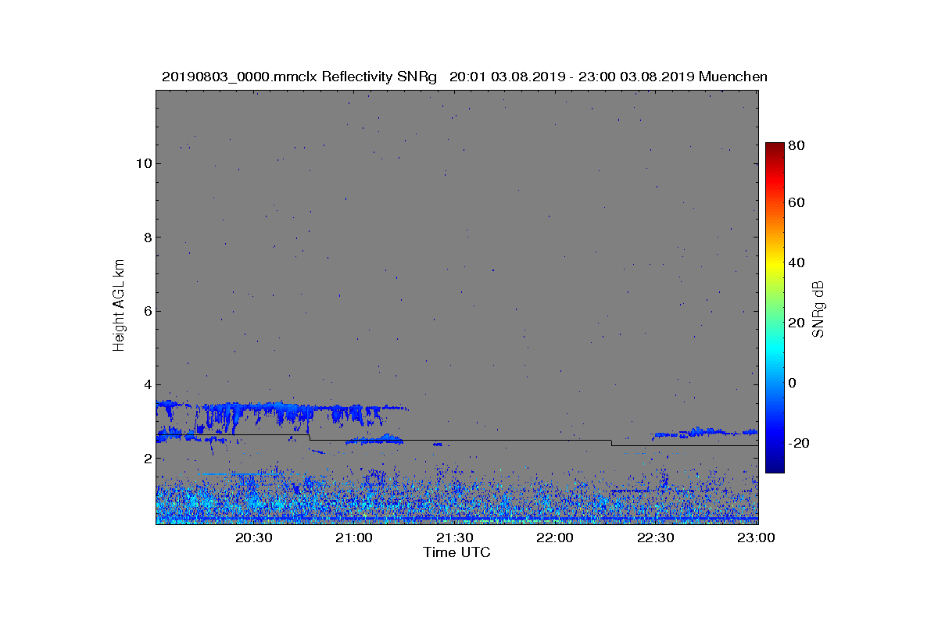Click the 'SNRg dB' colorbar label
The width and height of the screenshot is (938, 625).
tap(818, 309)
